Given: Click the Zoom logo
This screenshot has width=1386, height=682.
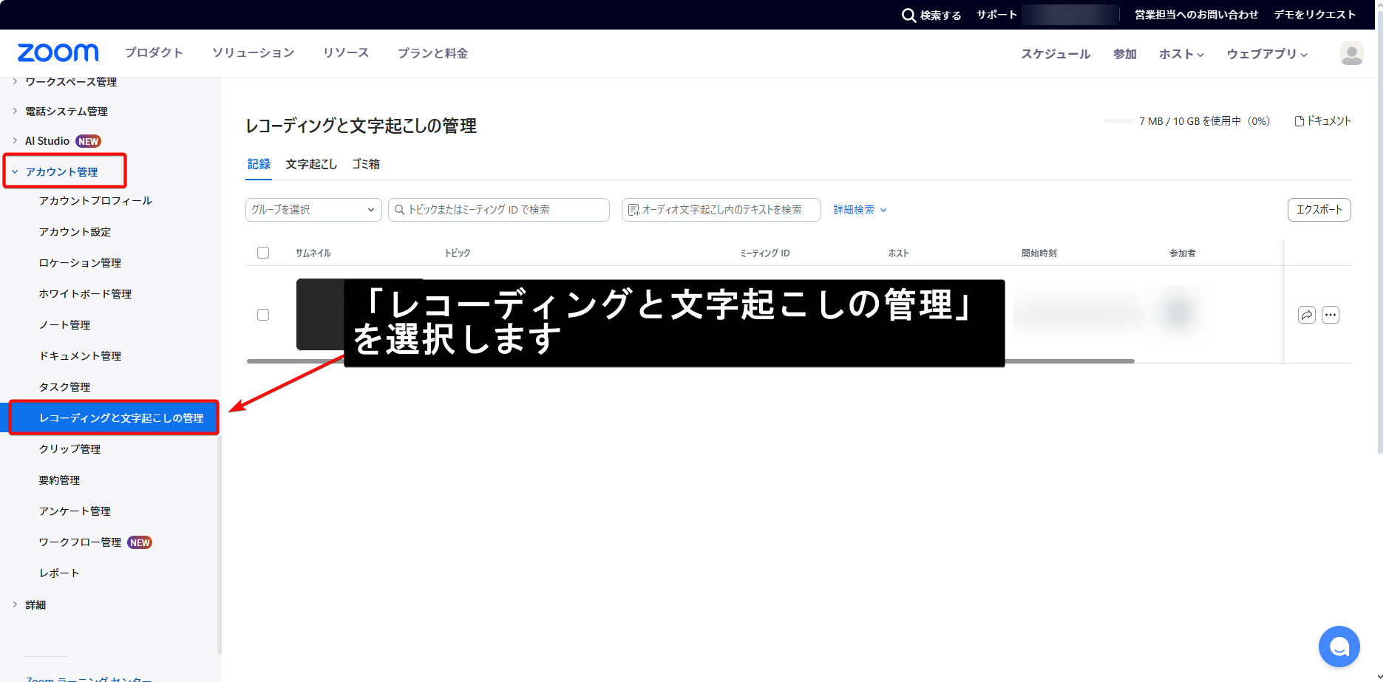Looking at the screenshot, I should point(58,53).
